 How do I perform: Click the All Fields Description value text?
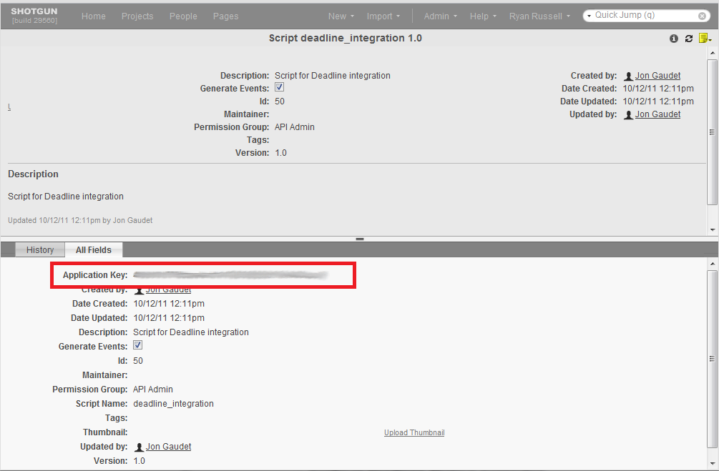tap(191, 332)
